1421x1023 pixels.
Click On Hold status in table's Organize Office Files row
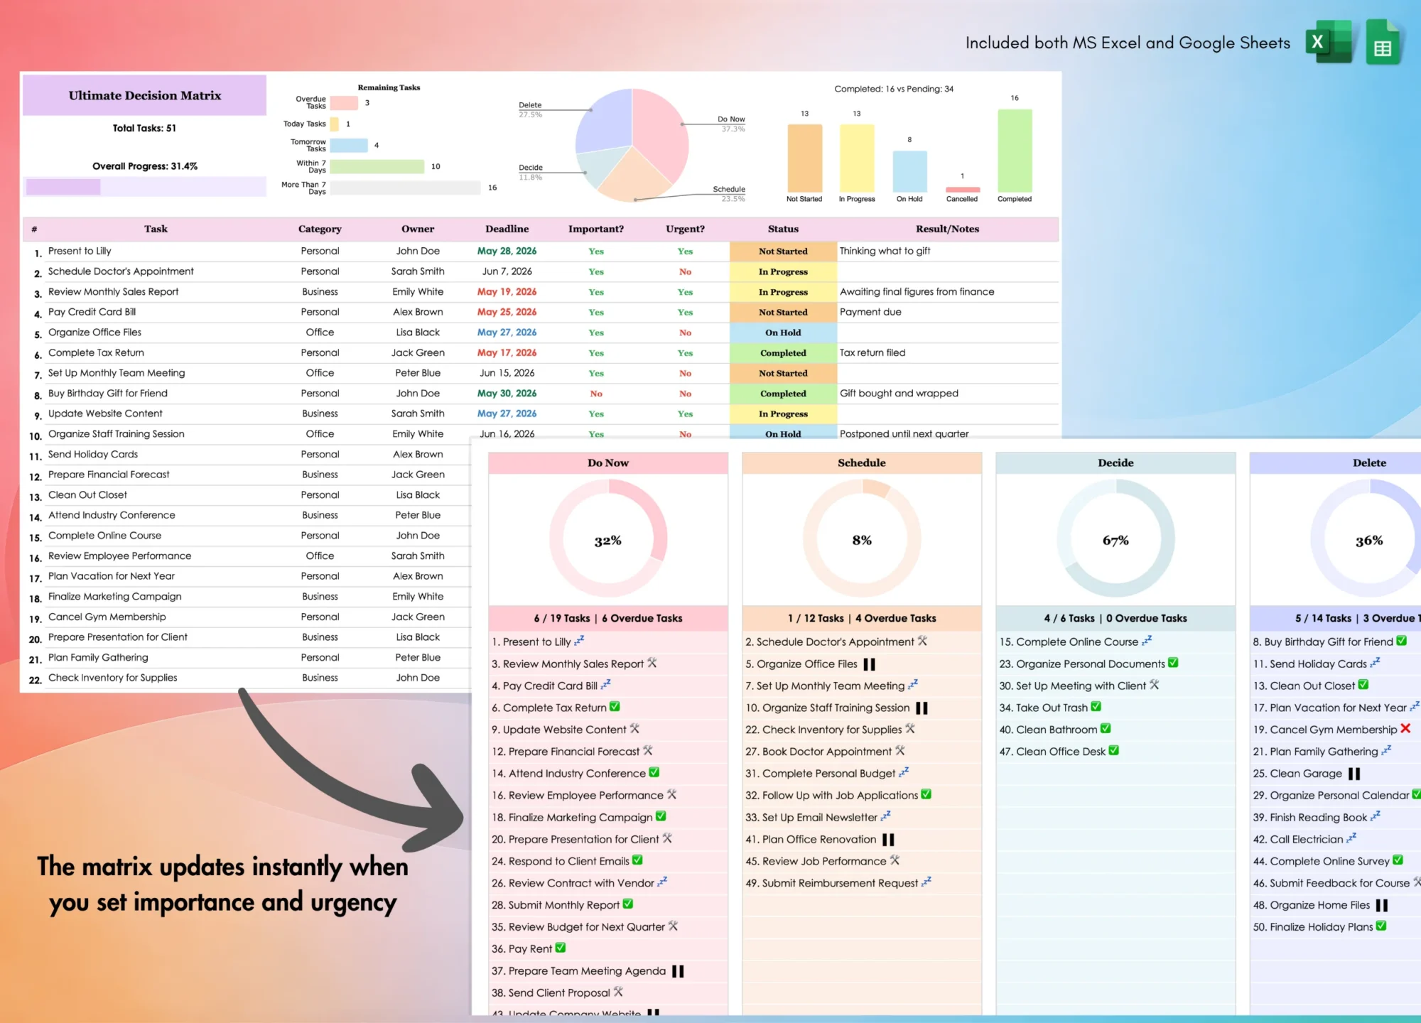pos(783,332)
